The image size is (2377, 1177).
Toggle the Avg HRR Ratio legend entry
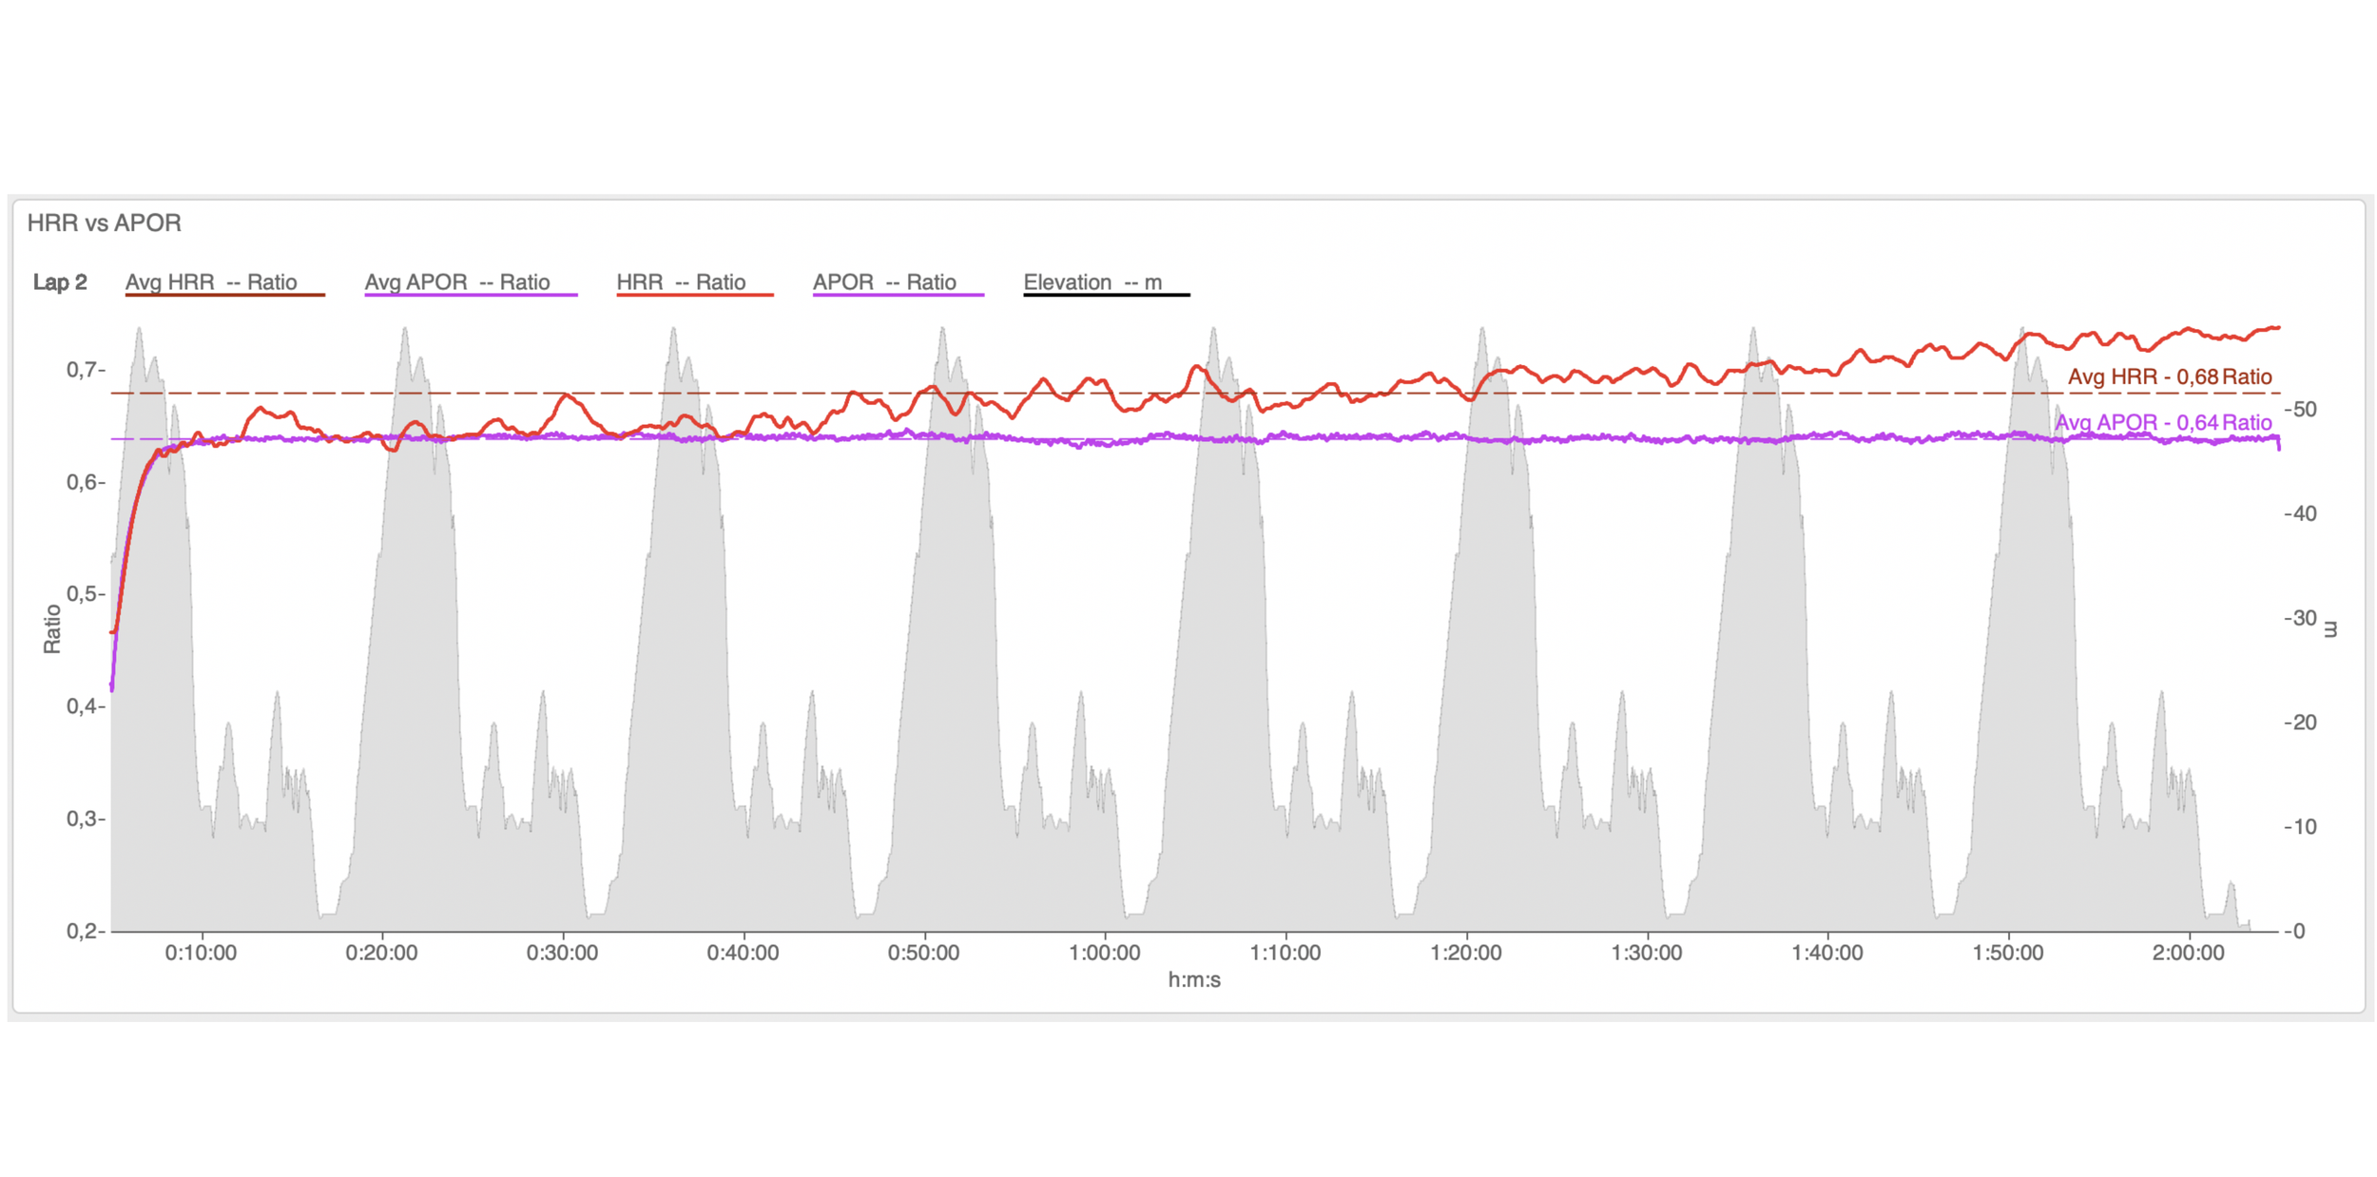pos(211,282)
